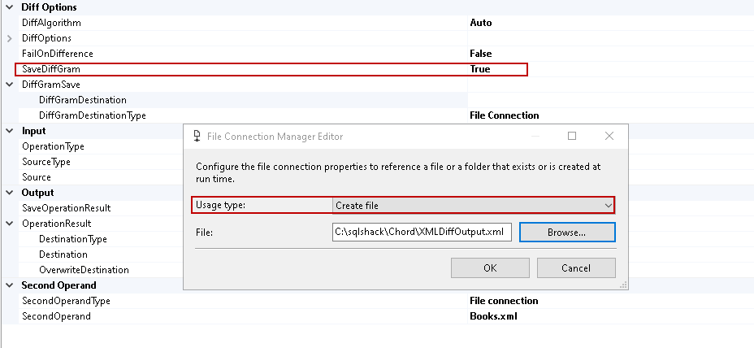Select the FailOnDifference False value
The image size is (754, 348).
(481, 54)
